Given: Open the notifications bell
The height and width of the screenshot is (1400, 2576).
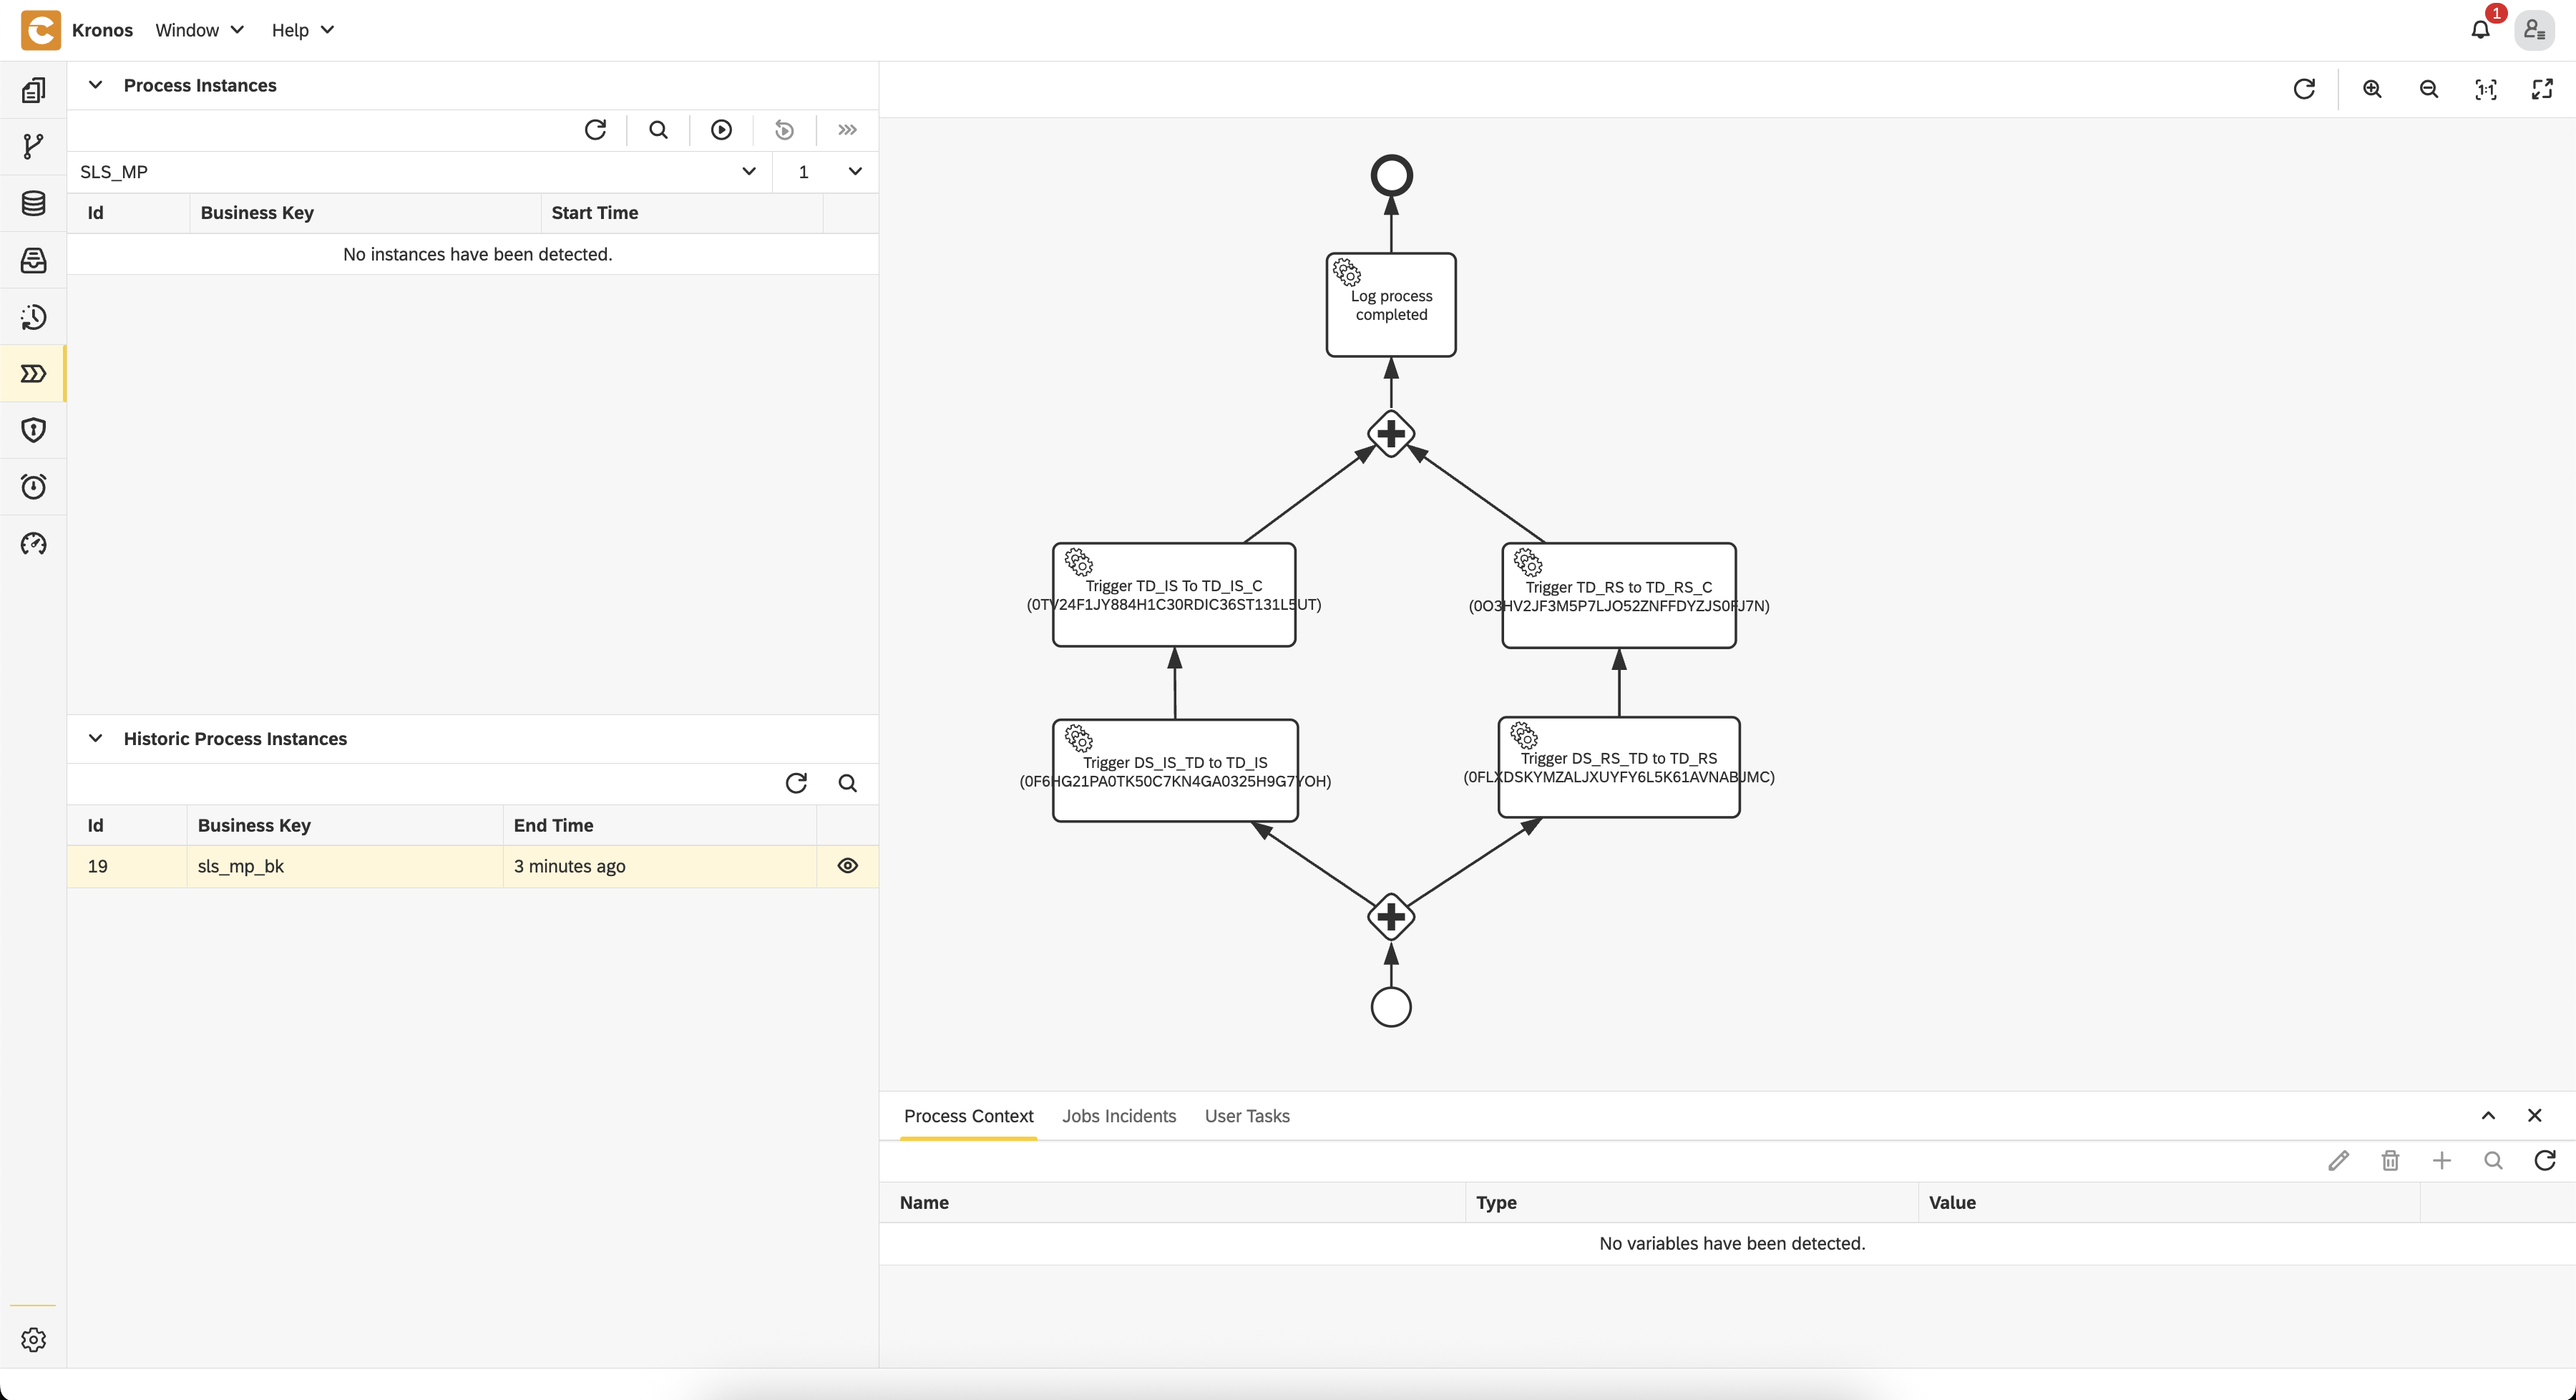Looking at the screenshot, I should click(x=2480, y=30).
